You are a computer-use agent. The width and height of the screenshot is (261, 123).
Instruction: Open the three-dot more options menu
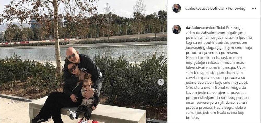point(254,9)
